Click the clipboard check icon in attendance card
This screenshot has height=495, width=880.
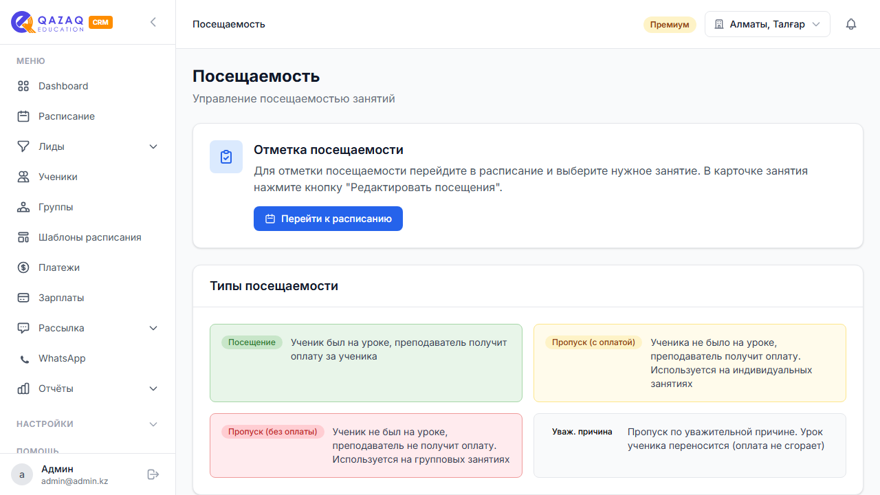[226, 157]
